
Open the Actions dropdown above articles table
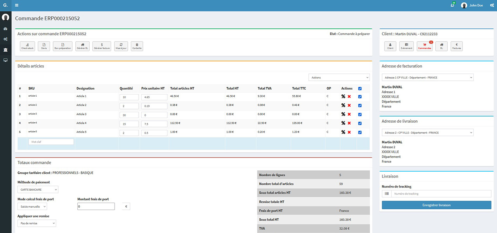click(x=339, y=77)
